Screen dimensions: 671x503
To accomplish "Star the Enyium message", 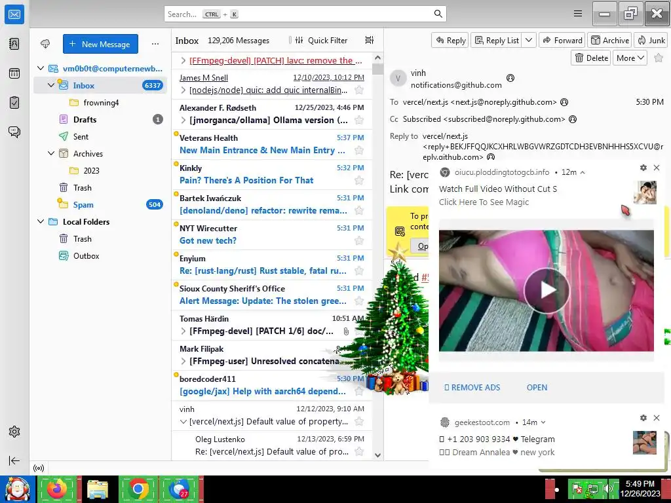I will point(359,270).
